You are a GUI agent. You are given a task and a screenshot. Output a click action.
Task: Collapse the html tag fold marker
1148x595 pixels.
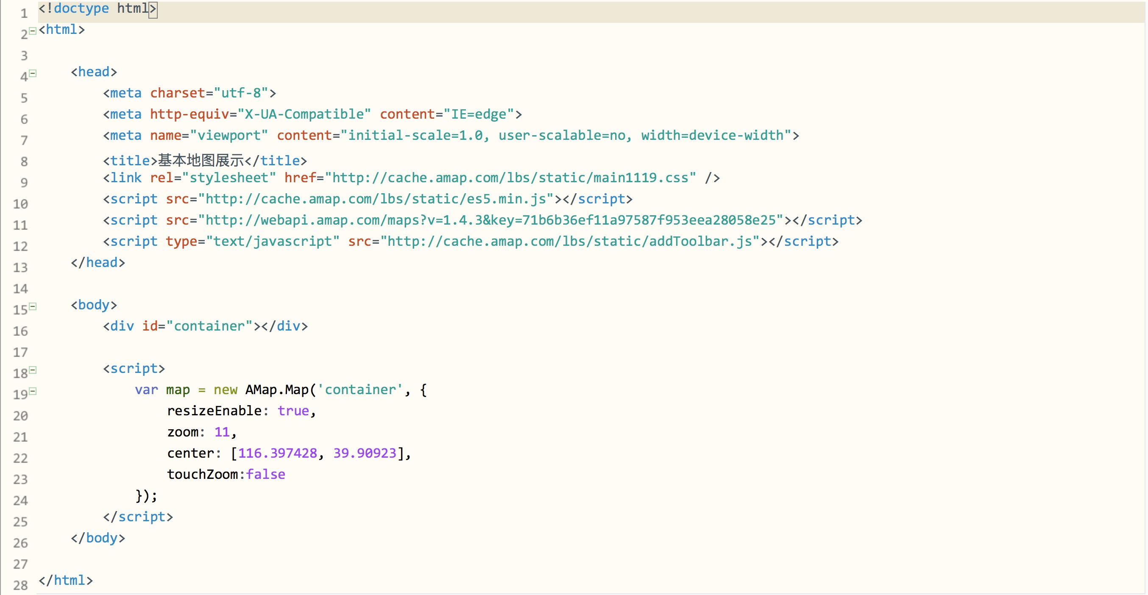(33, 31)
